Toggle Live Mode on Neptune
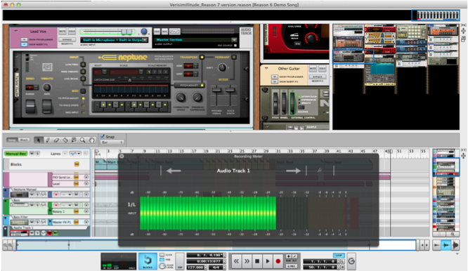This screenshot has width=468, height=271. pos(83,79)
